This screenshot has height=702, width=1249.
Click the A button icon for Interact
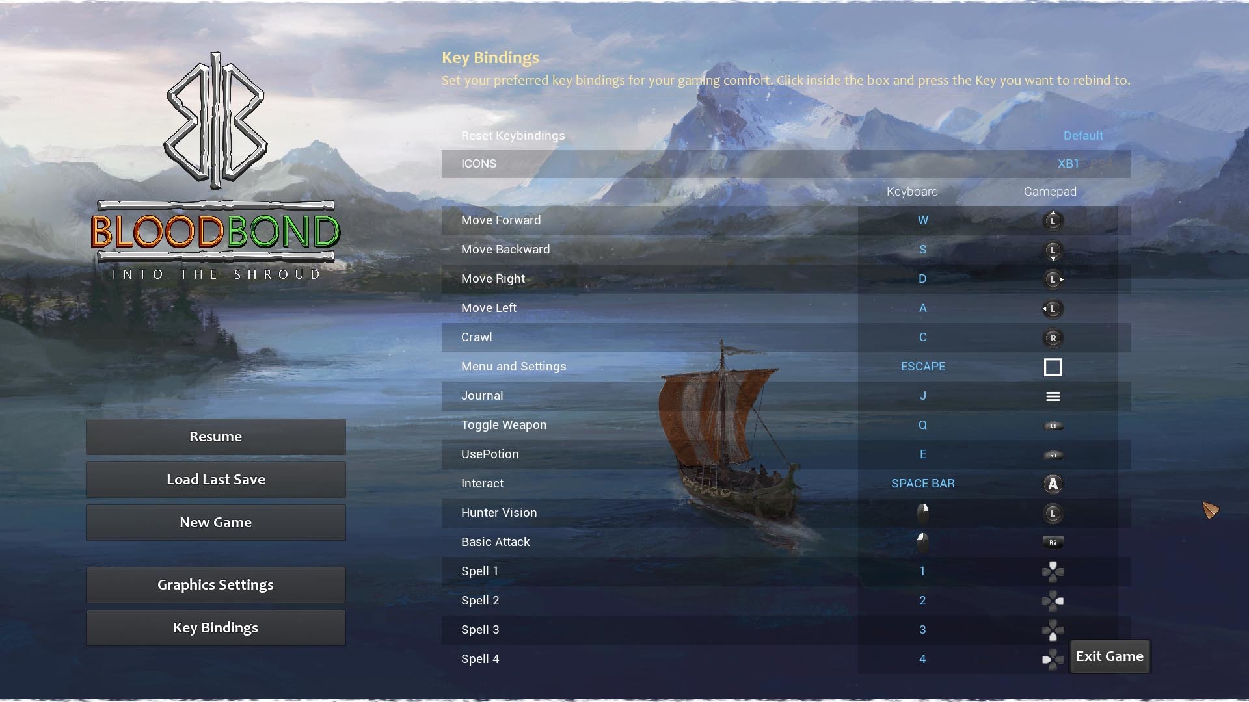click(1053, 484)
